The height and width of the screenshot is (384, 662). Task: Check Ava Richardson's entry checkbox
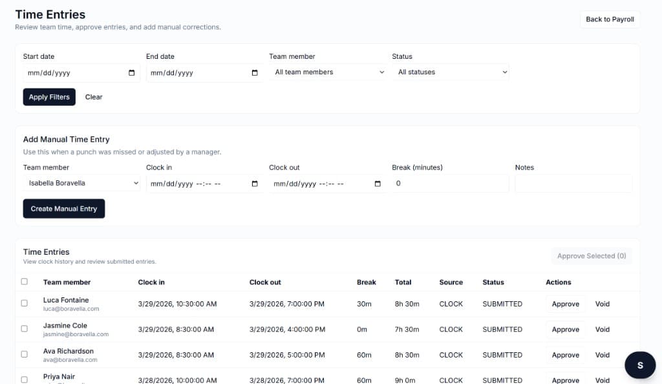pyautogui.click(x=24, y=354)
